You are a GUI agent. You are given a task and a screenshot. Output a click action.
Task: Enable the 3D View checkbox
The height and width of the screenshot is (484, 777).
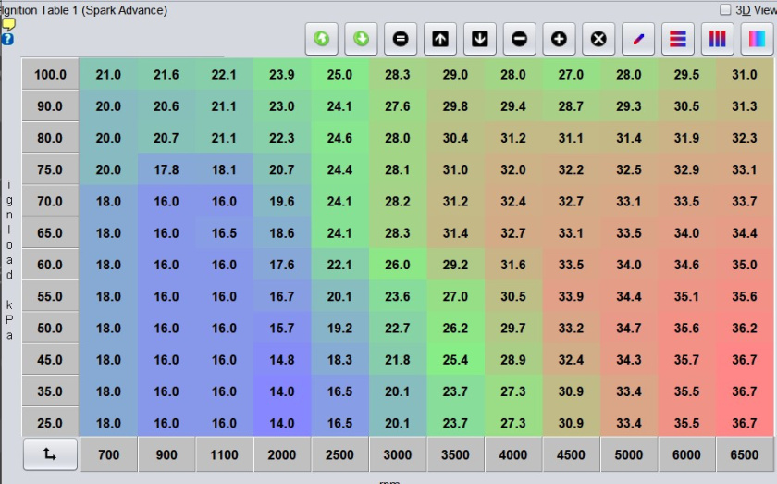click(x=726, y=10)
